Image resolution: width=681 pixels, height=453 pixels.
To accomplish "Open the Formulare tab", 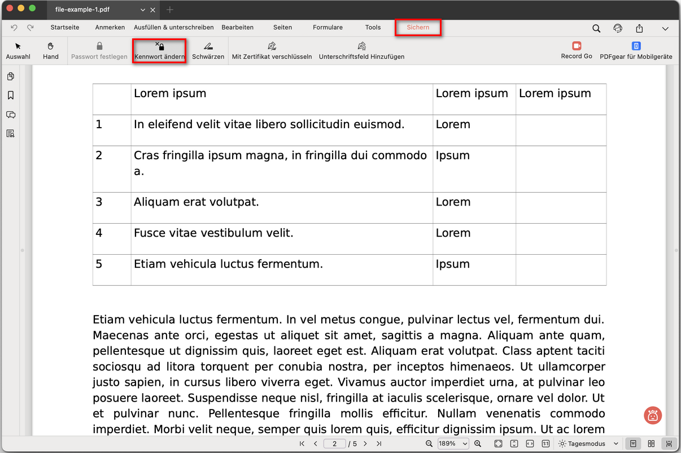I will (328, 27).
